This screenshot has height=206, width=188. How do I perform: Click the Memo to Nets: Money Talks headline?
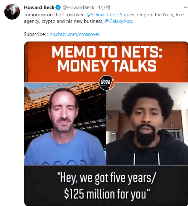(x=107, y=59)
